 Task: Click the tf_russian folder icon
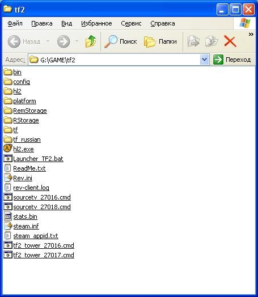click(8, 139)
